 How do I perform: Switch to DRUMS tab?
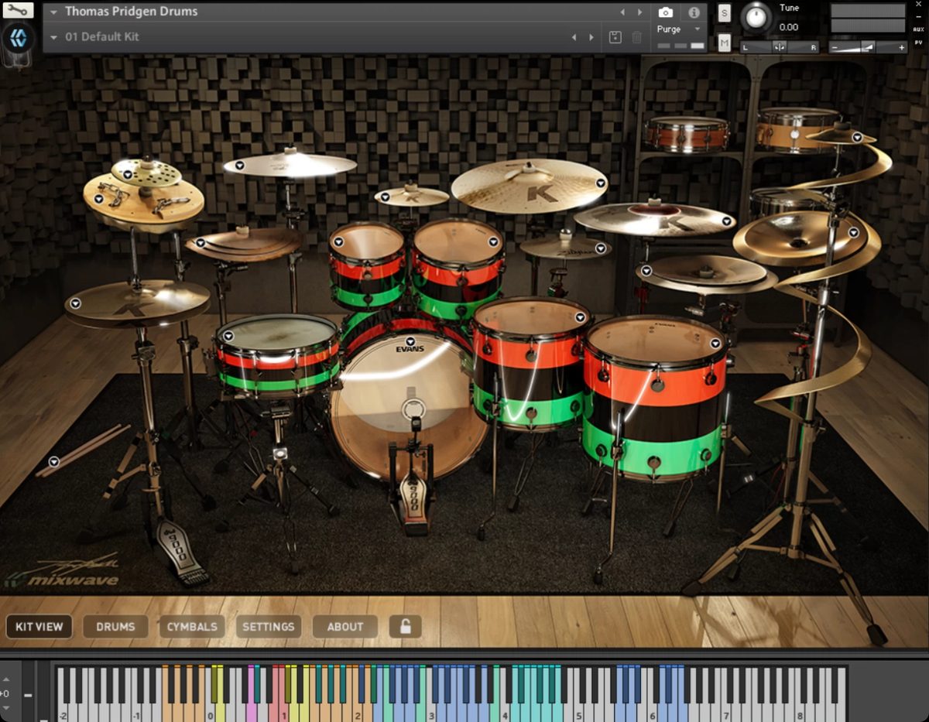(x=115, y=627)
